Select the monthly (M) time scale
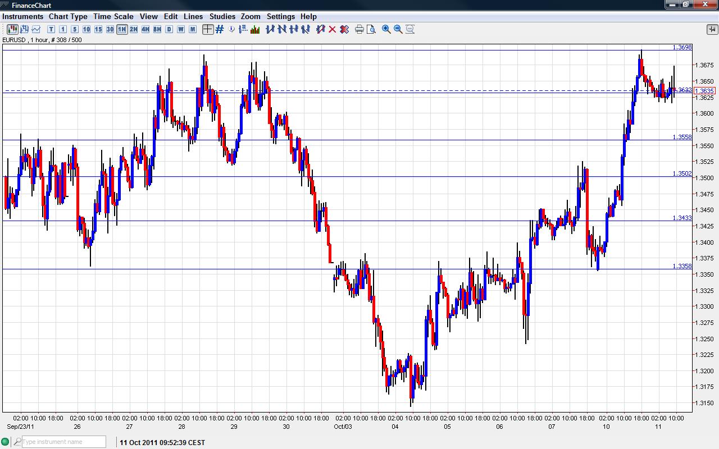This screenshot has height=449, width=719. click(x=193, y=29)
